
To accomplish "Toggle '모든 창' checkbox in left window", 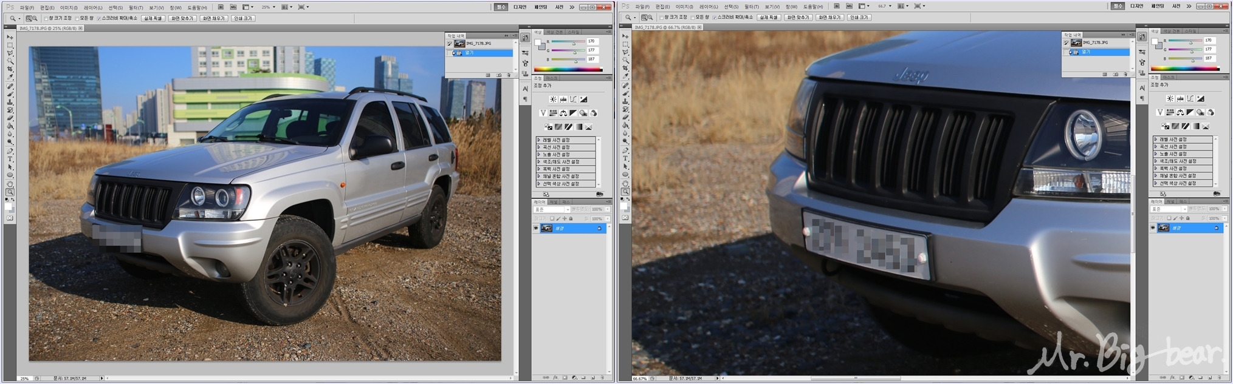I will [x=77, y=19].
